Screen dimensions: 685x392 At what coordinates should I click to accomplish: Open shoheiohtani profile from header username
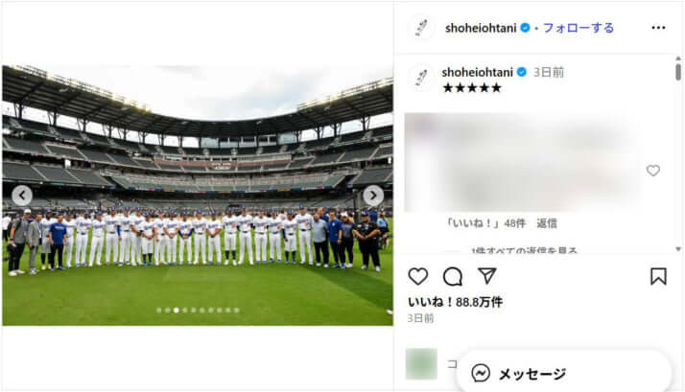pos(481,28)
